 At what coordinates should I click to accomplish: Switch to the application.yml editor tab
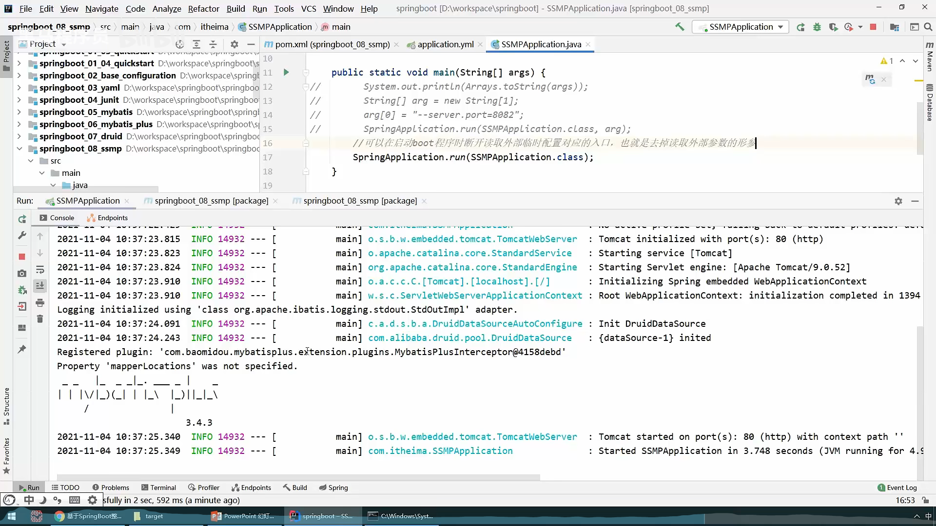pyautogui.click(x=445, y=44)
